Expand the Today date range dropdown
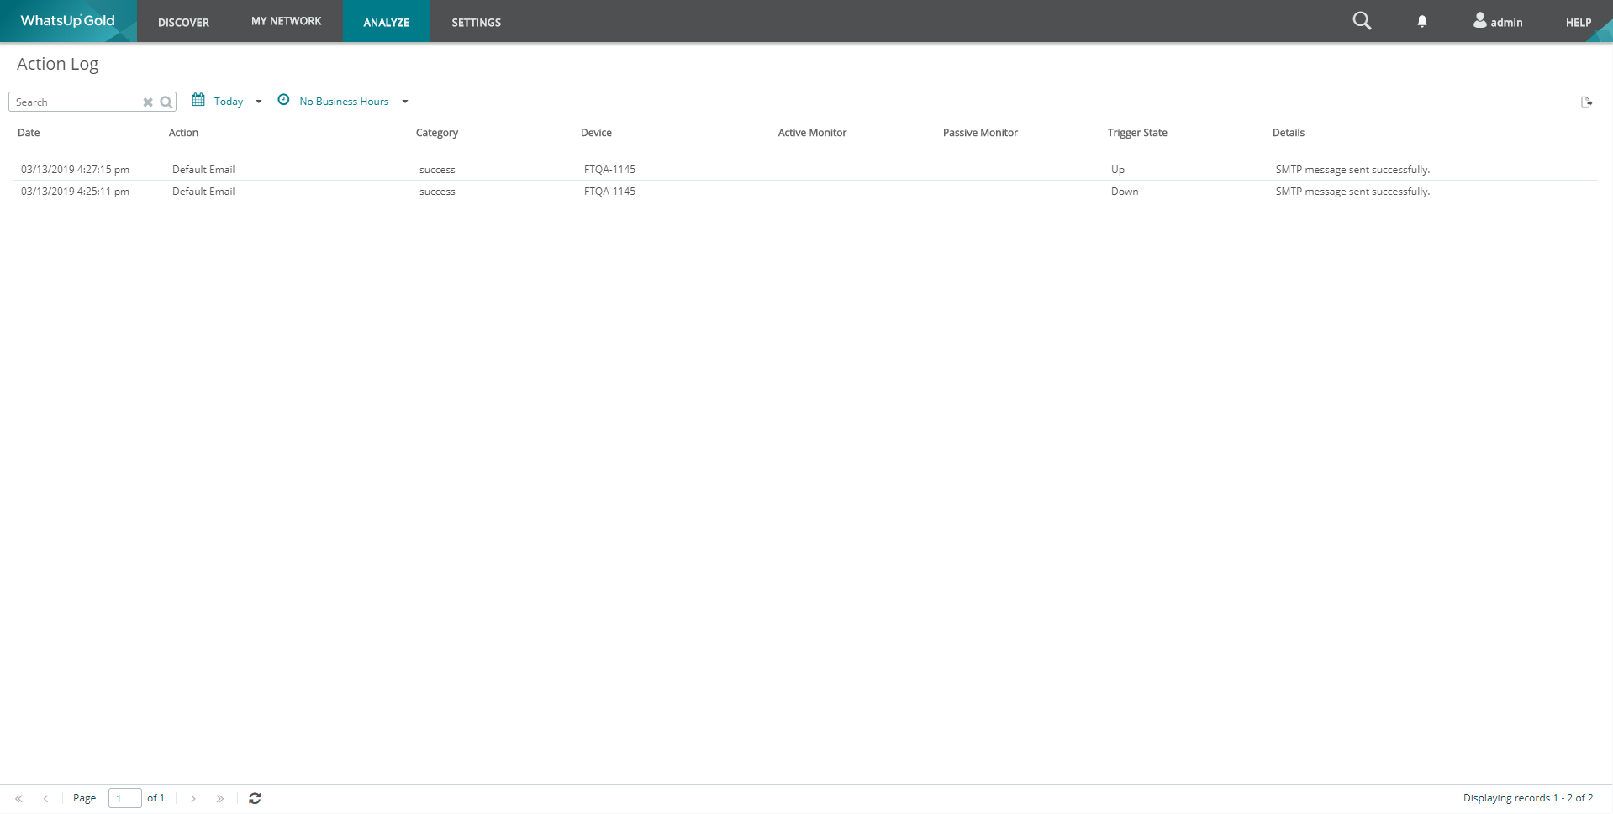The height and width of the screenshot is (814, 1613). click(x=259, y=102)
